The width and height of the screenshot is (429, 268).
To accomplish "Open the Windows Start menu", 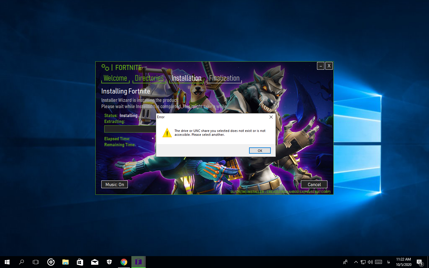I will [7, 262].
